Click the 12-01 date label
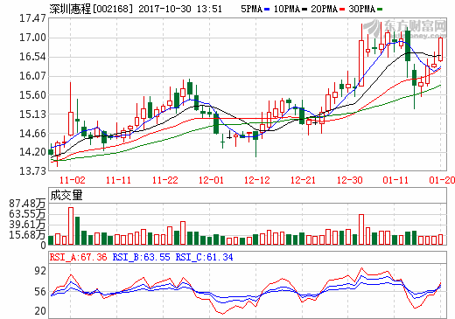Screen dimensions: 455x319 tap(211, 180)
